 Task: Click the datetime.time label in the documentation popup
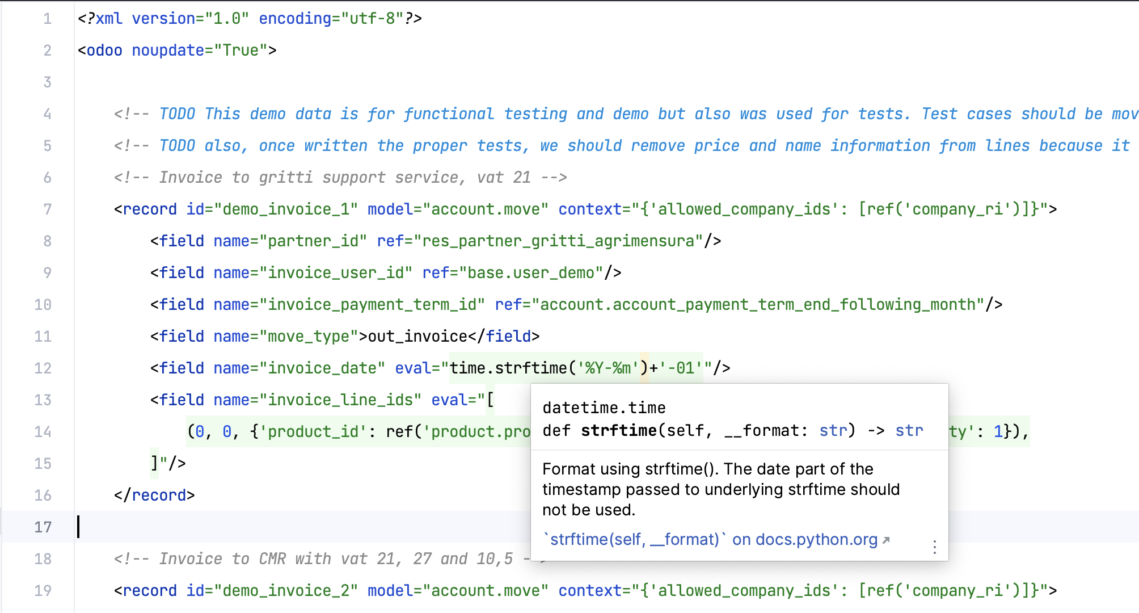coord(604,408)
